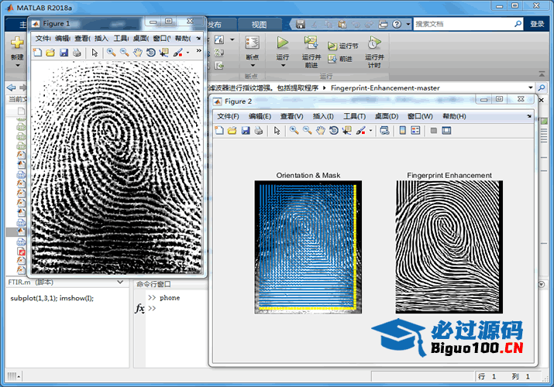Click search magnifier in documentation box
This screenshot has height=387, width=554.
[518, 24]
